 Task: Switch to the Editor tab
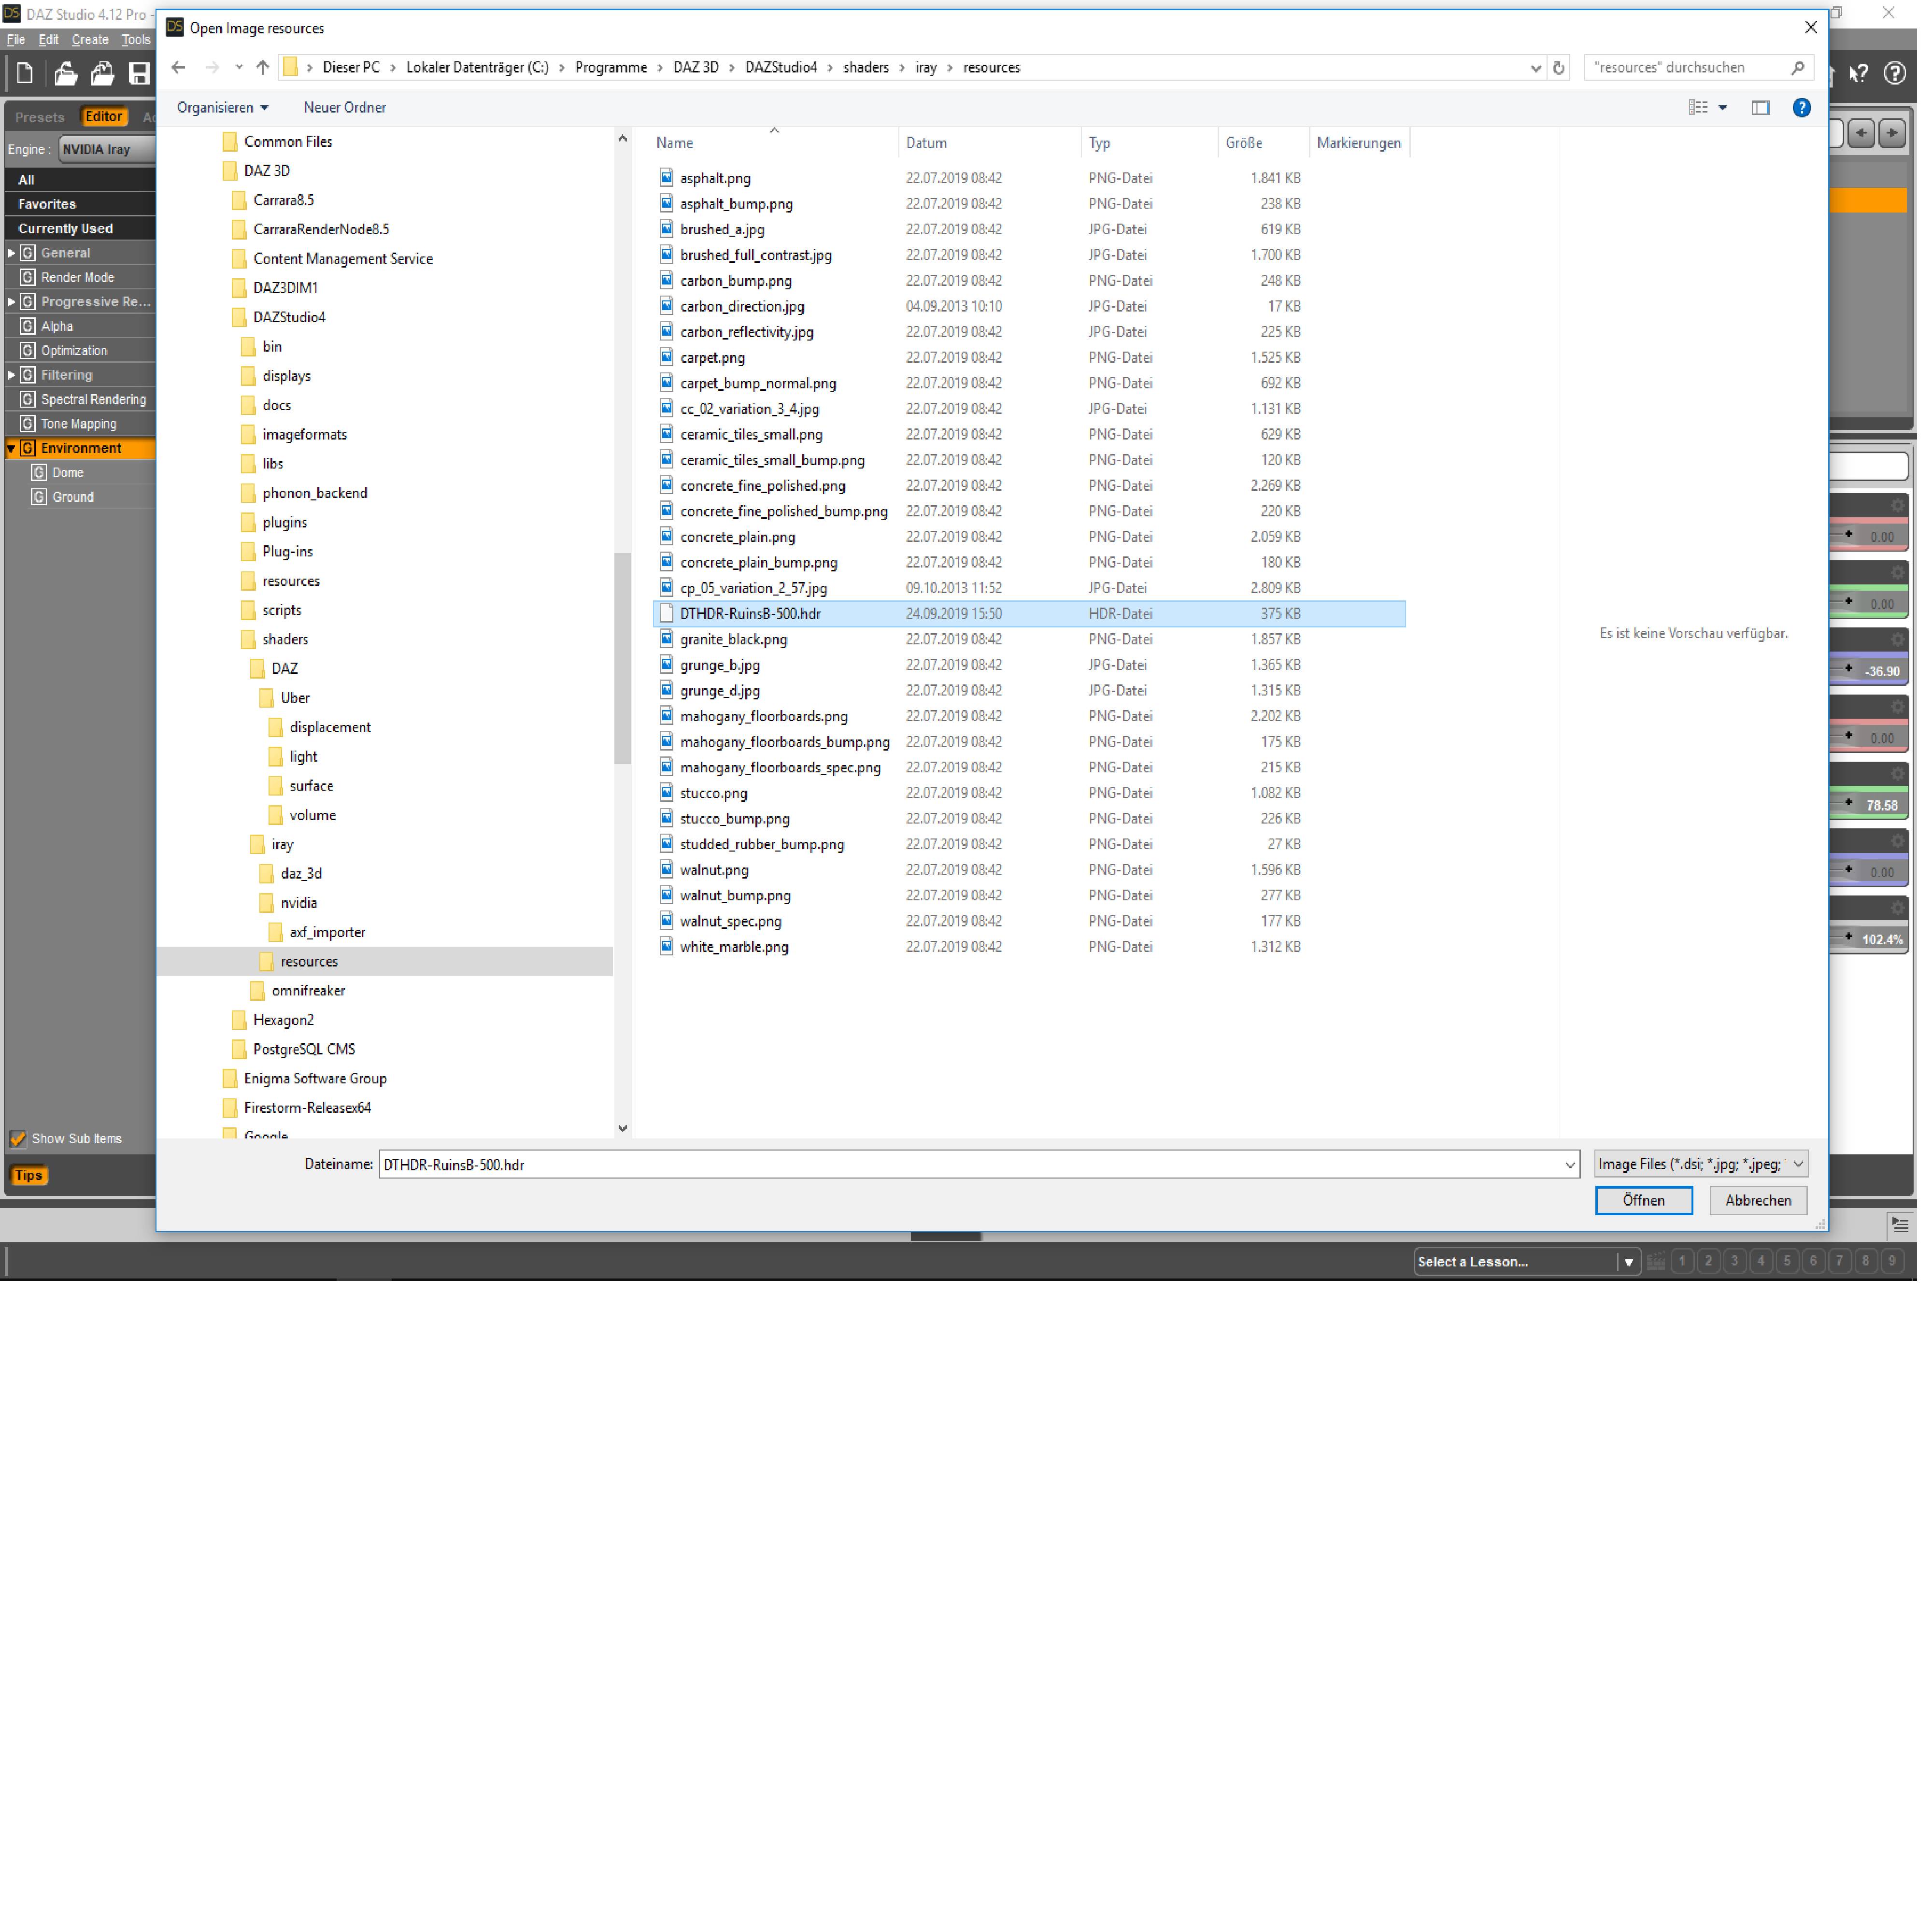tap(103, 117)
